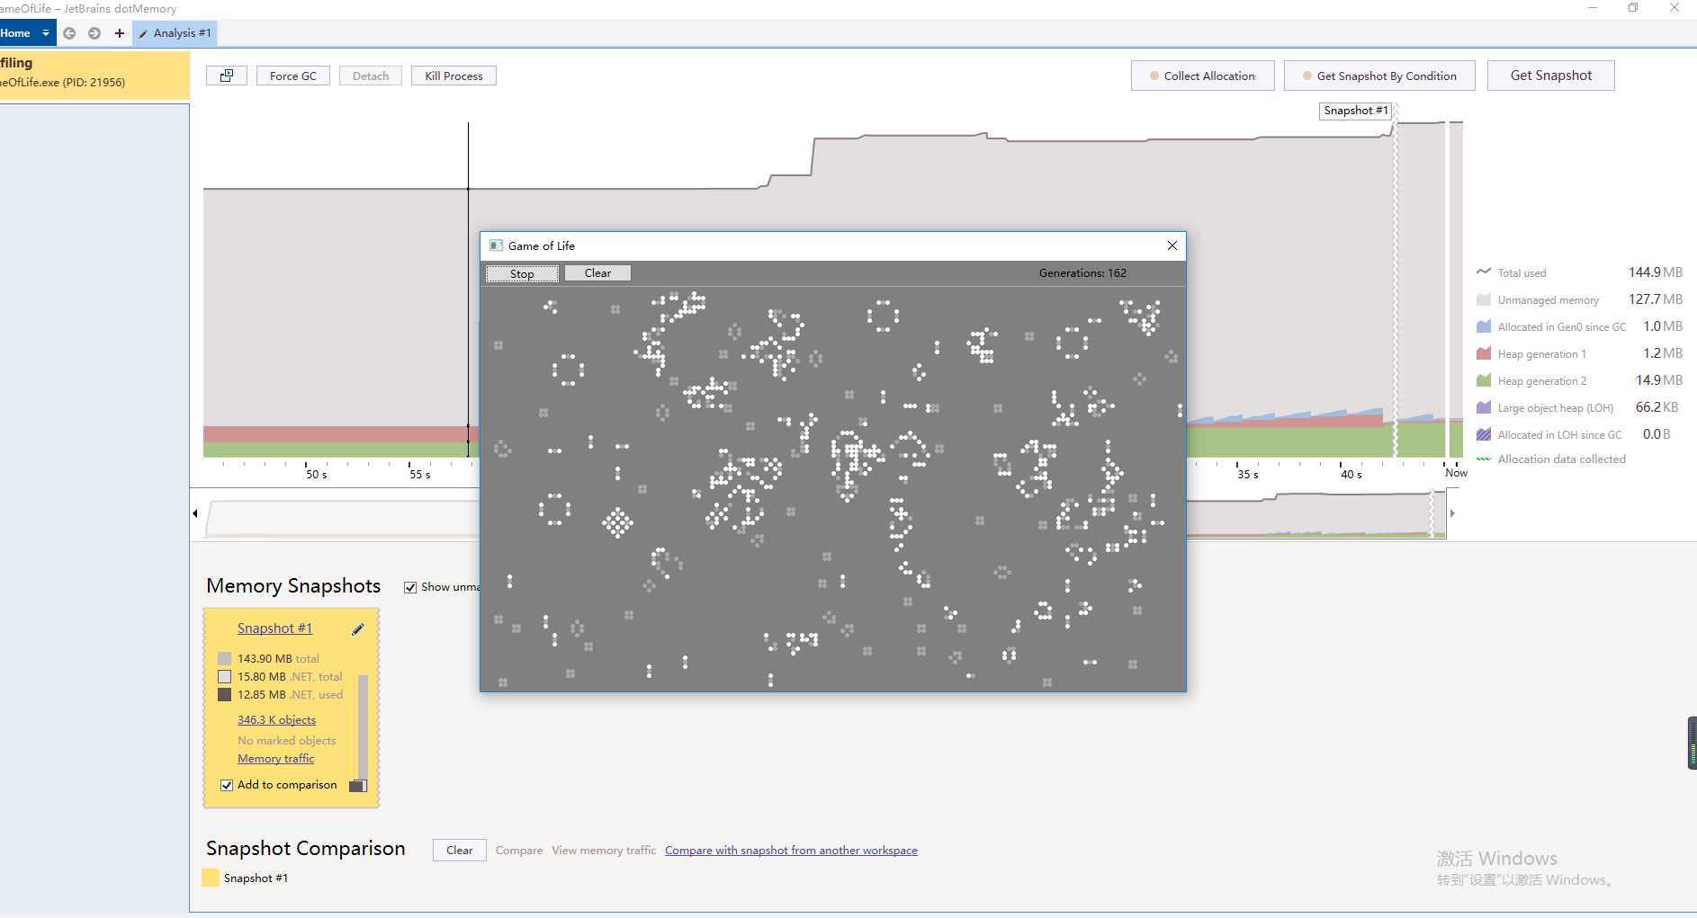Click the Total used legend icon
This screenshot has height=918, width=1697.
tap(1484, 272)
